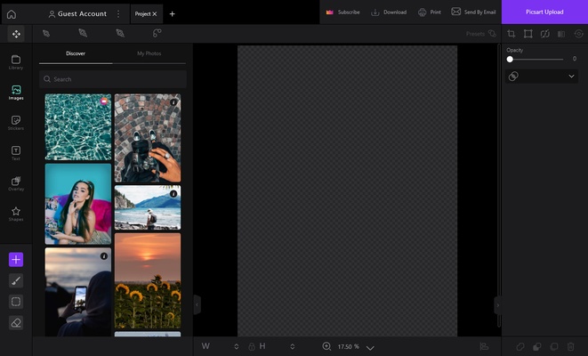Image resolution: width=588 pixels, height=356 pixels.
Task: Switch to the Discover tab
Action: pos(76,53)
